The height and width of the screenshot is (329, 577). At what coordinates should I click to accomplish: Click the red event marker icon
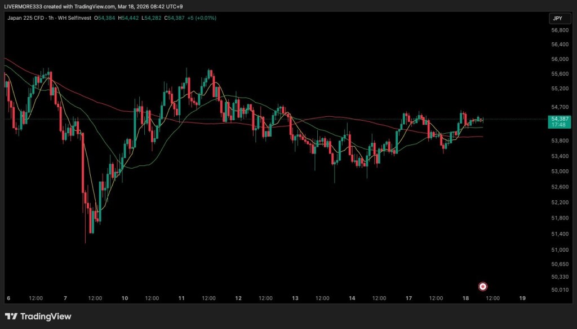point(482,286)
